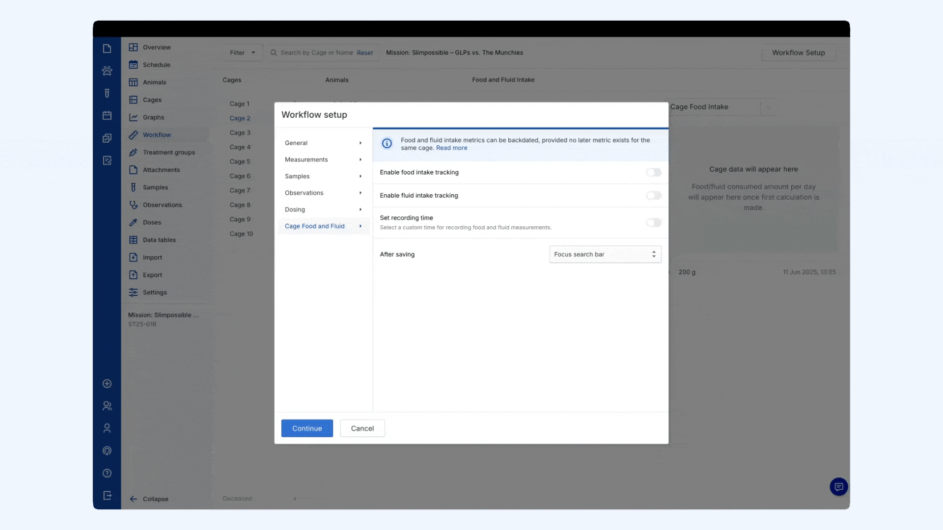Click the Cancel button
This screenshot has width=943, height=530.
(x=362, y=428)
